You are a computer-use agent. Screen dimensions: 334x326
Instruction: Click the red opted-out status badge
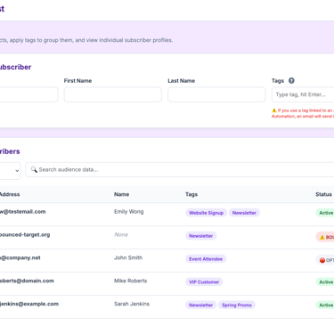(x=325, y=260)
